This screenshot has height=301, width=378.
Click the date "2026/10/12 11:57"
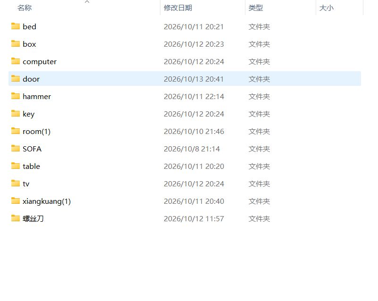click(x=194, y=219)
